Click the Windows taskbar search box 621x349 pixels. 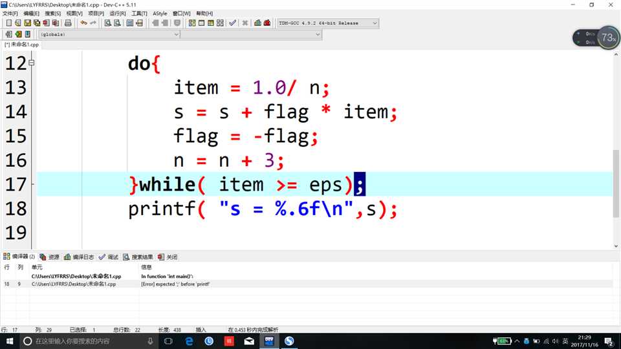pyautogui.click(x=89, y=341)
